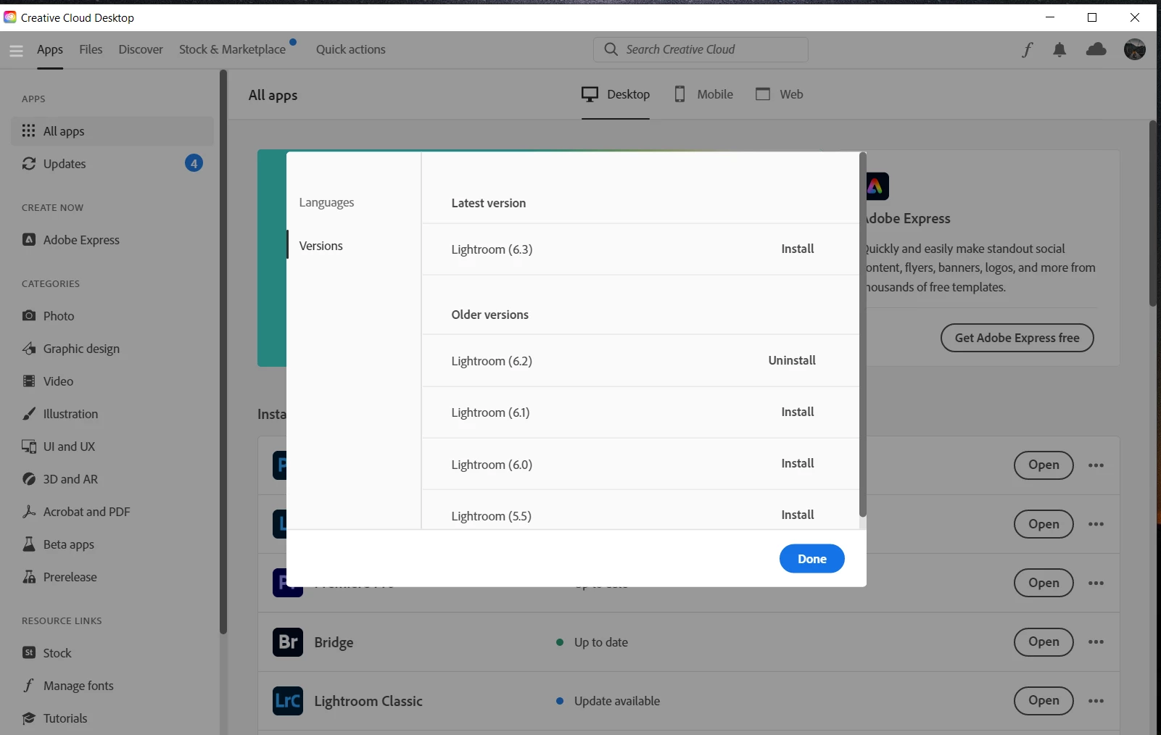Viewport: 1161px width, 735px height.
Task: Install Lightroom (5.5)
Action: 797,515
